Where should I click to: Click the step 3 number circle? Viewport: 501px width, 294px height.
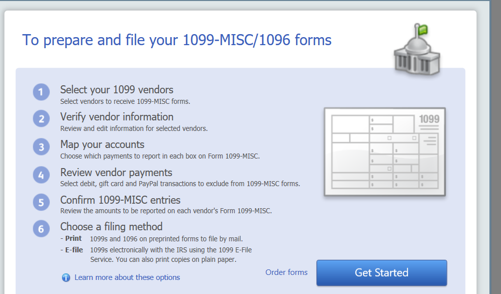(x=41, y=148)
